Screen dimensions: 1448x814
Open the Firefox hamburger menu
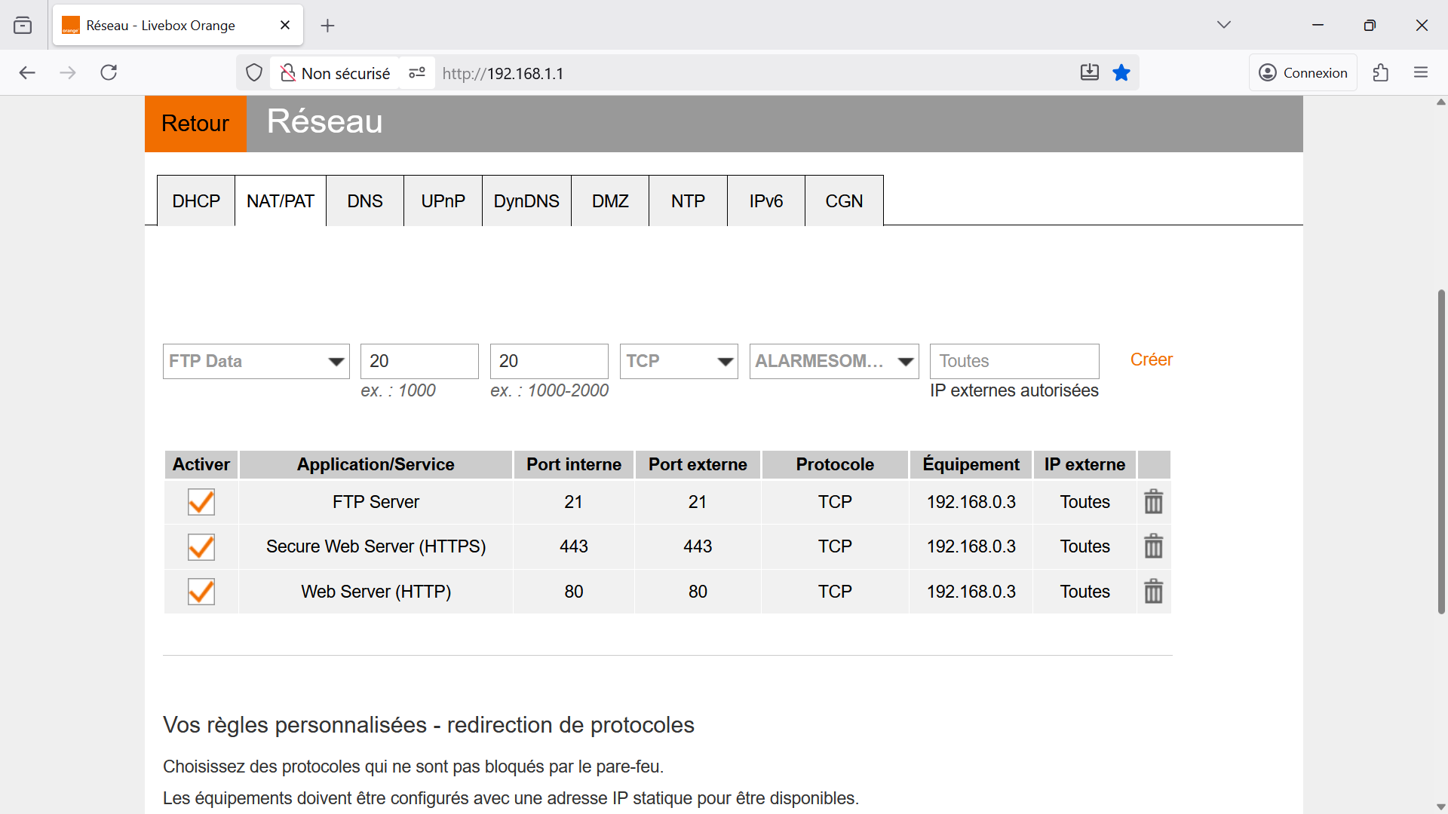click(1421, 73)
